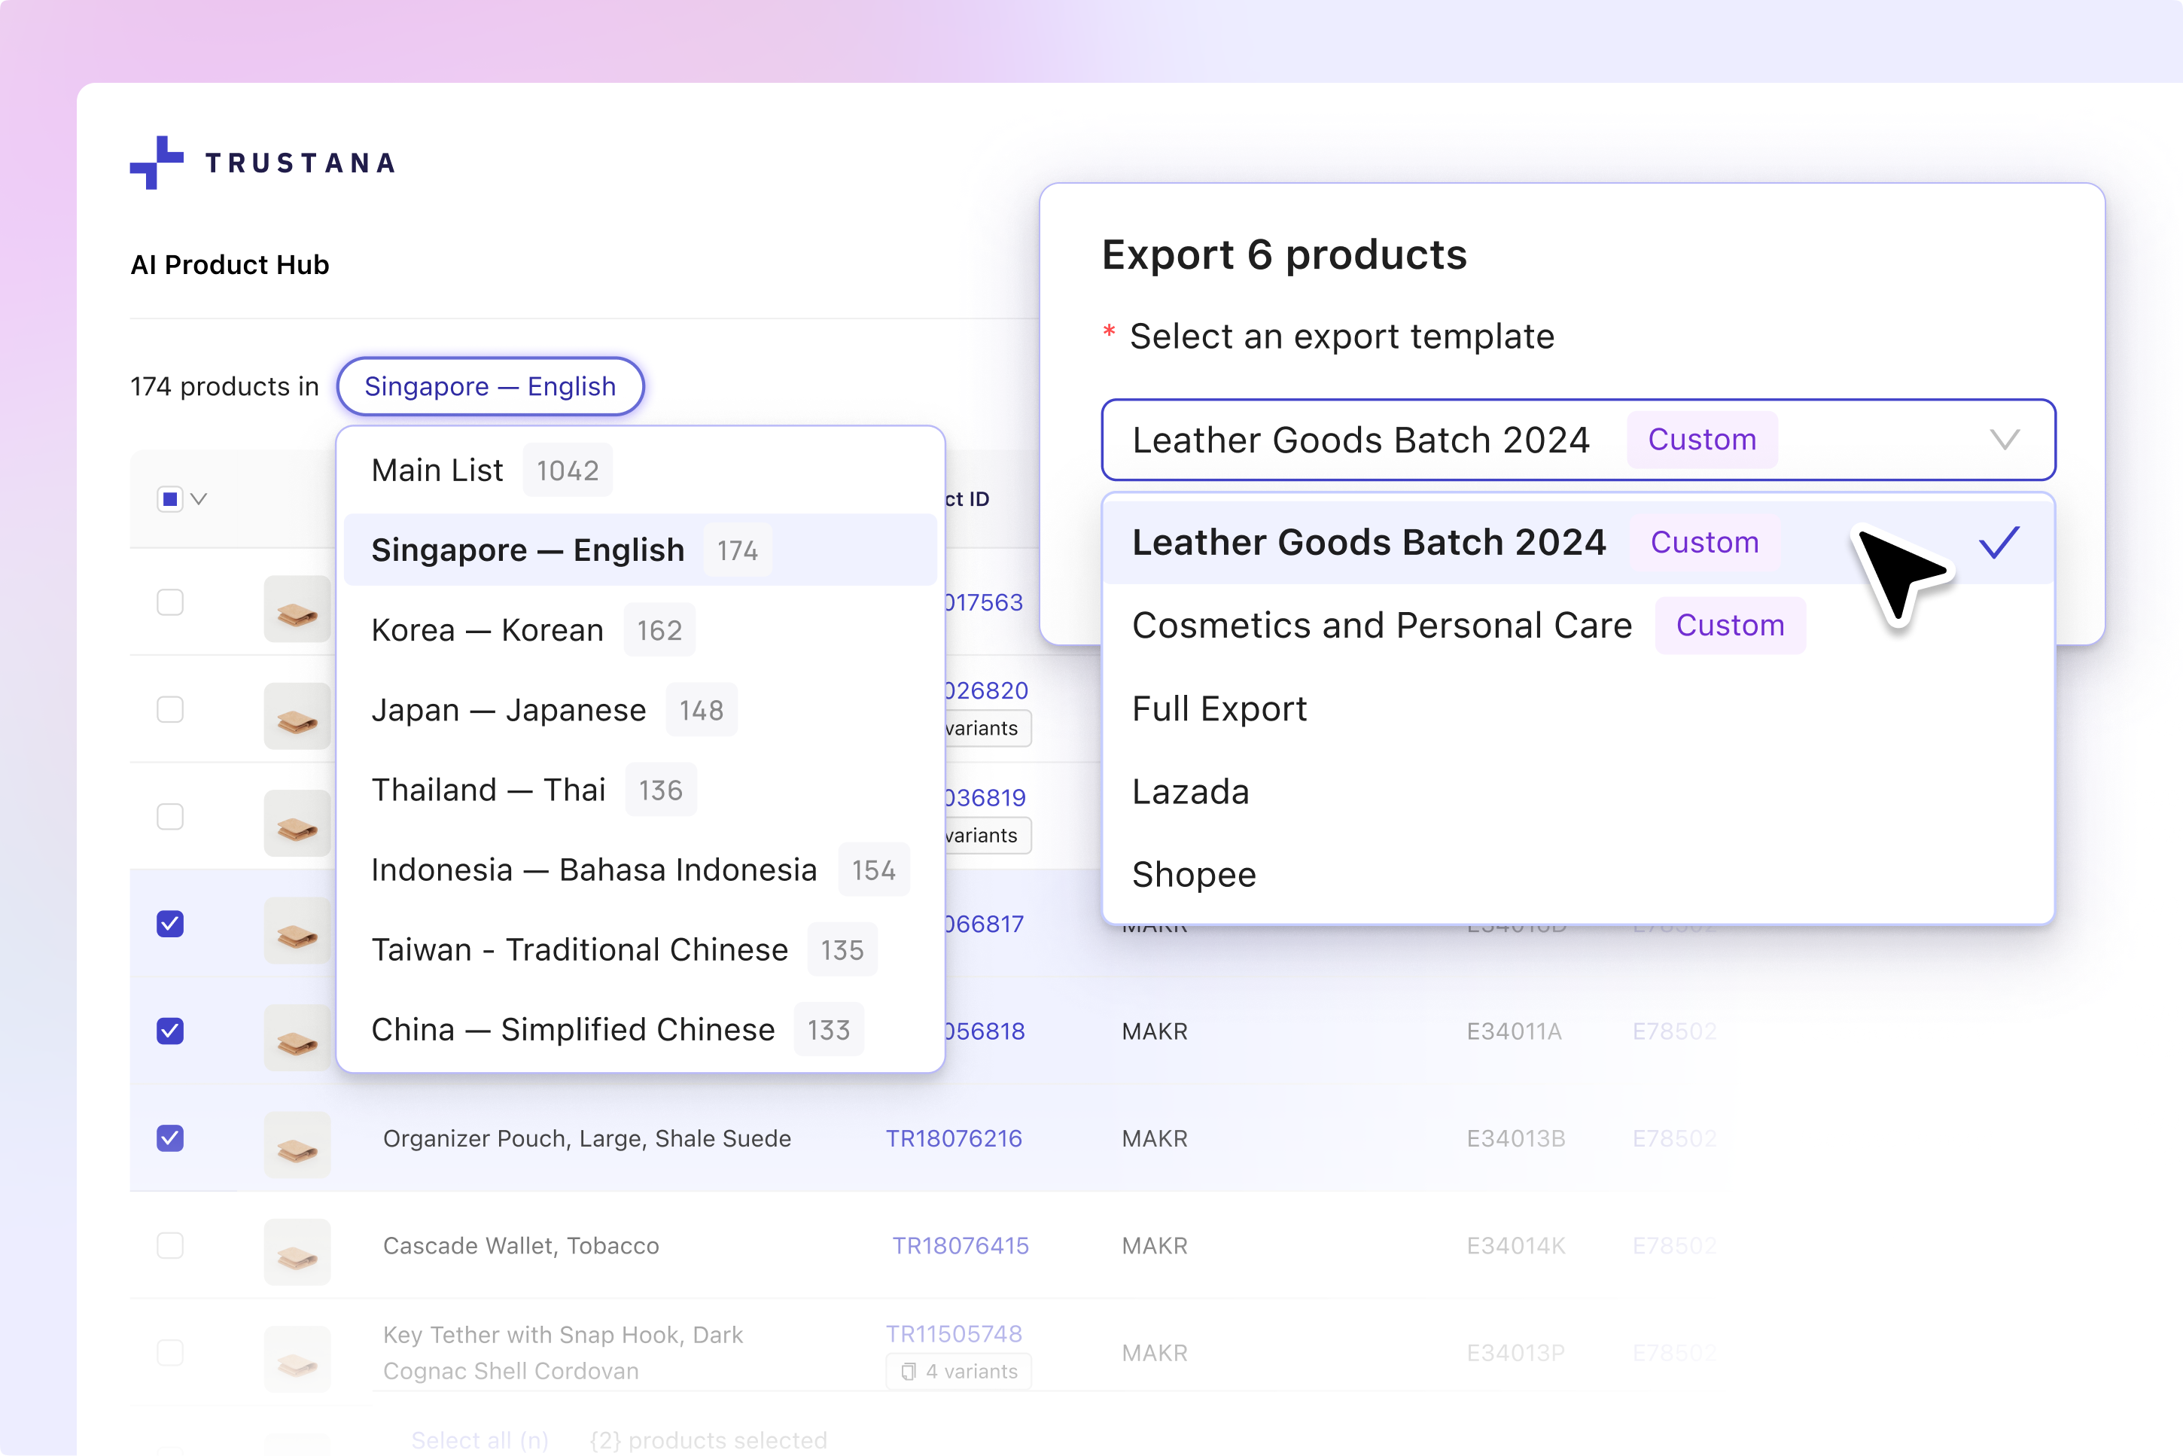
Task: Open the header checkbox dropdown arrow
Action: coord(198,498)
